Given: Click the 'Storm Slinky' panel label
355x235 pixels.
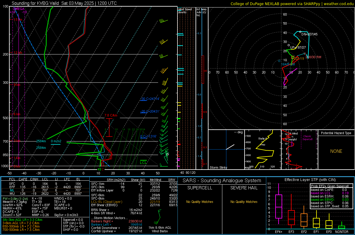Looking at the screenshot, I should point(218,167).
